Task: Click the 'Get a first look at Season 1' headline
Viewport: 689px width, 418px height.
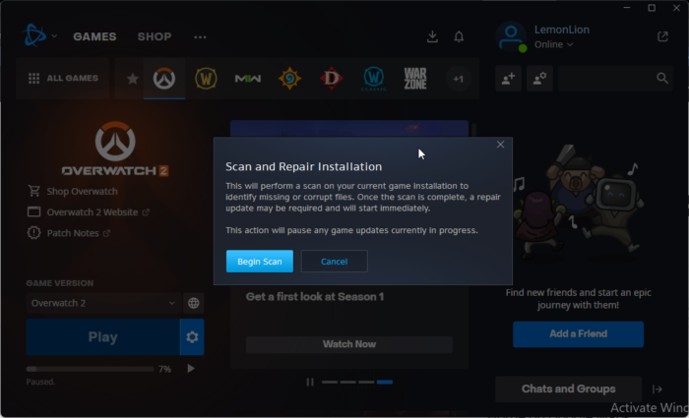Action: pyautogui.click(x=315, y=297)
